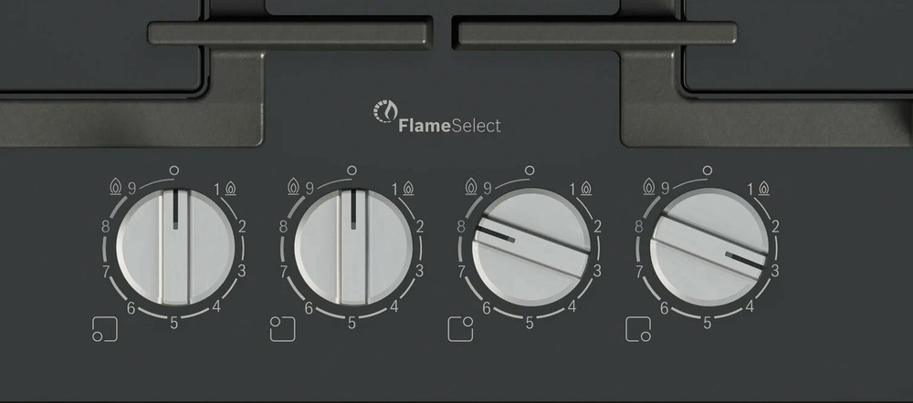Viewport: 913px width, 403px height.
Task: Click the off circle marker above second knob
Action: 352,170
